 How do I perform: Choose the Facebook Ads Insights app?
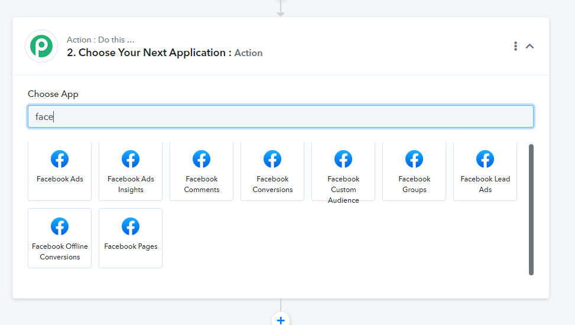131,171
